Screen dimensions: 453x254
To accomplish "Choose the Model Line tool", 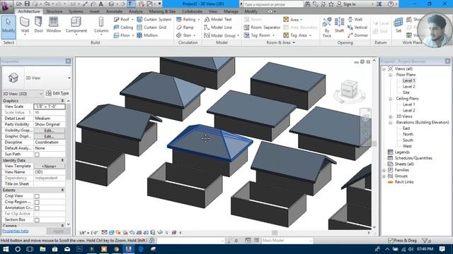I will pyautogui.click(x=218, y=28).
